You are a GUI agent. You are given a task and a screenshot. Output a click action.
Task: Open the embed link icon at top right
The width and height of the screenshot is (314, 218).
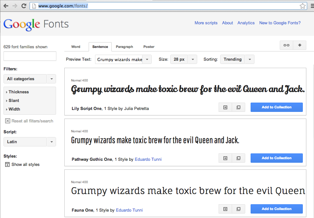point(286,45)
